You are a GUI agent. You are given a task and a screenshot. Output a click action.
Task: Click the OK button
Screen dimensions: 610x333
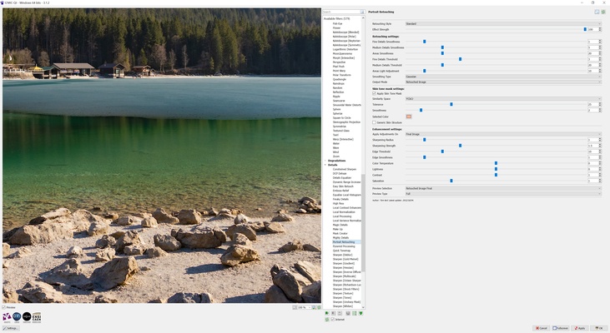coord(598,328)
